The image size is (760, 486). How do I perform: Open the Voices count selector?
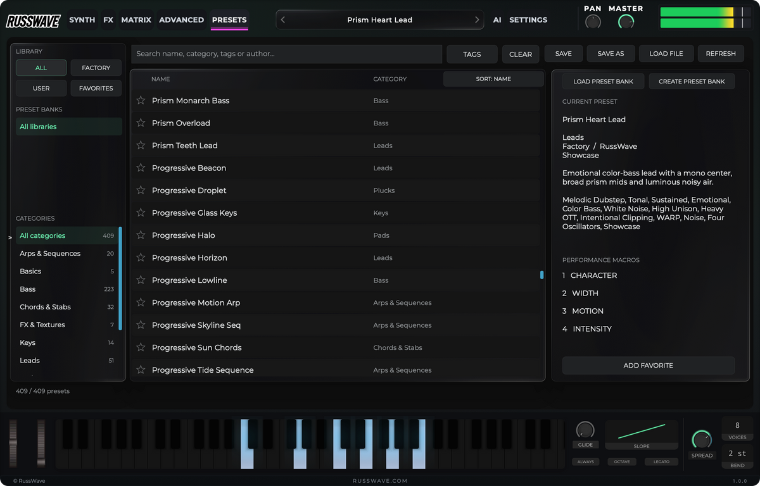[x=737, y=429]
